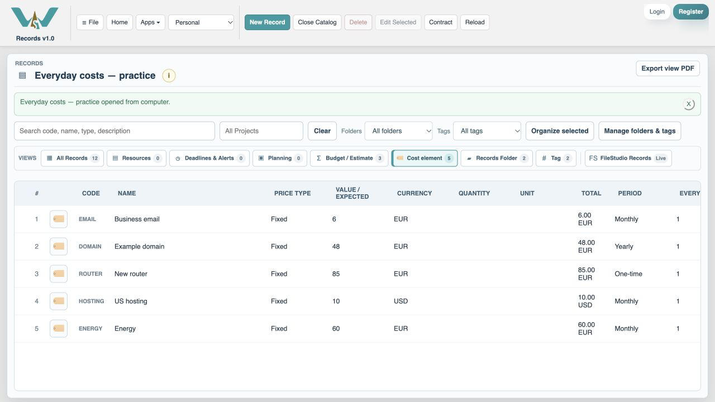The width and height of the screenshot is (715, 402).
Task: Select the Cost element view
Action: (x=425, y=159)
